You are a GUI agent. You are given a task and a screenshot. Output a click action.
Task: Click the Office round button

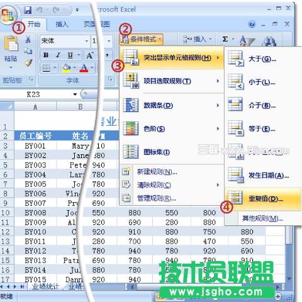[8, 14]
